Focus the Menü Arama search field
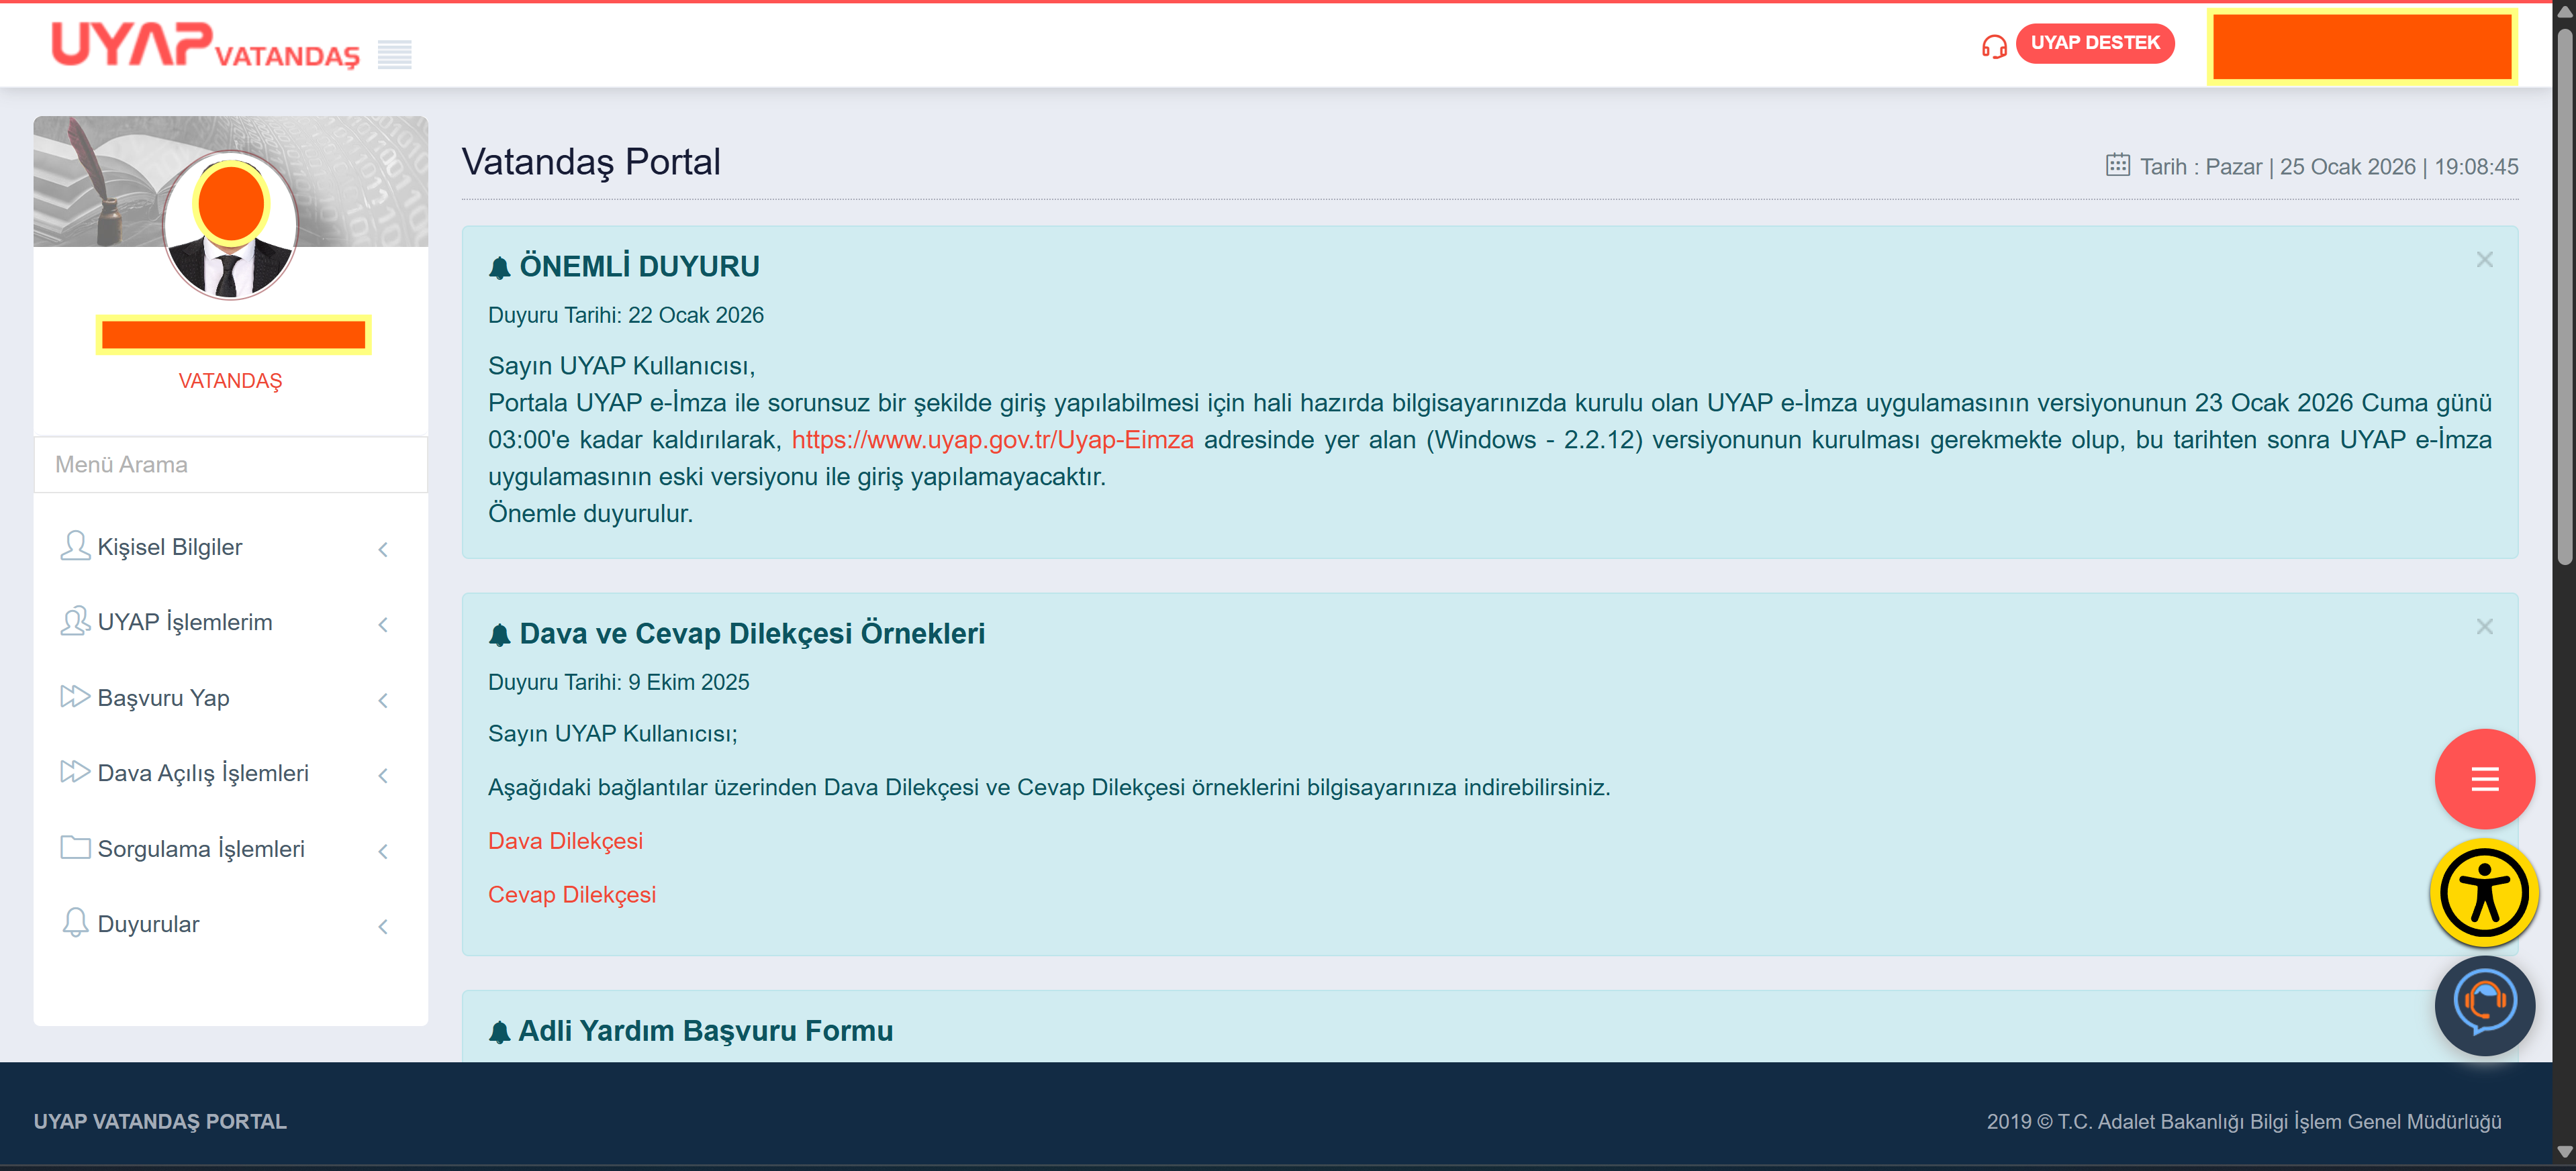 [230, 464]
